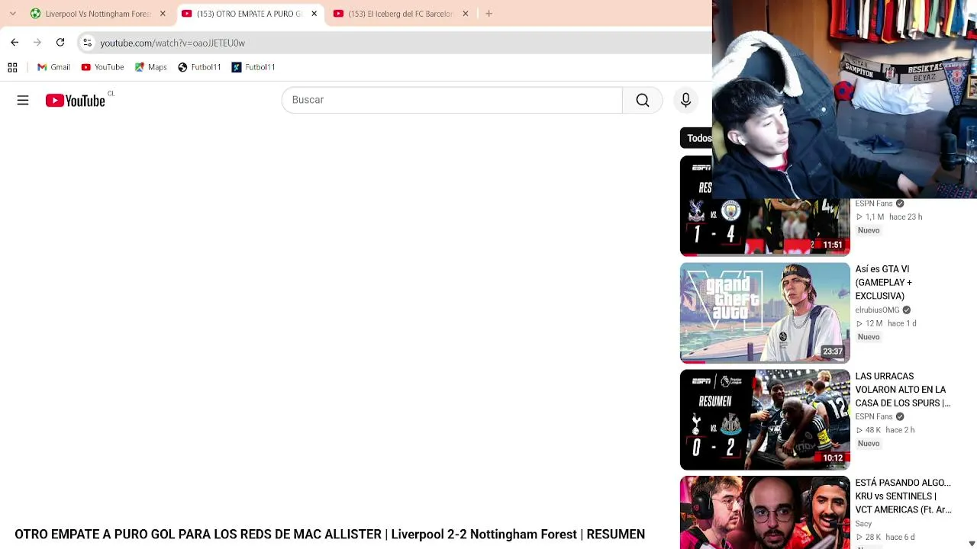Close the Liverpool Vs Nottingham Forest tab

pos(163,14)
